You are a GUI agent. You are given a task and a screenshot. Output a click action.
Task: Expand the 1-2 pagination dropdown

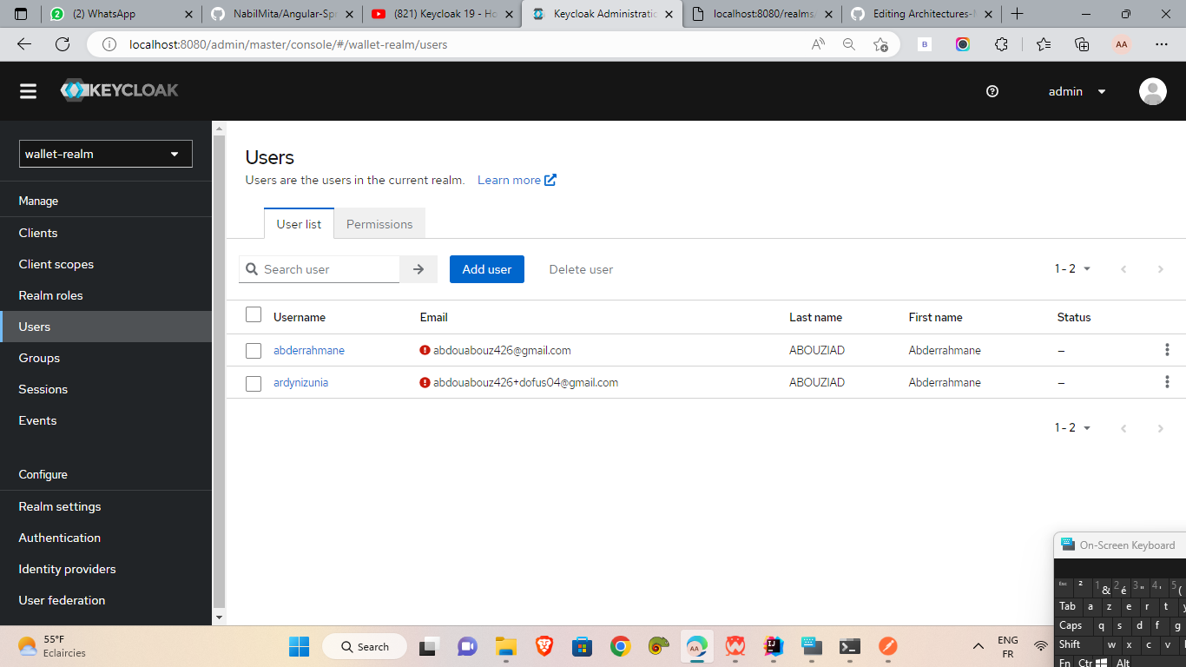click(x=1071, y=268)
